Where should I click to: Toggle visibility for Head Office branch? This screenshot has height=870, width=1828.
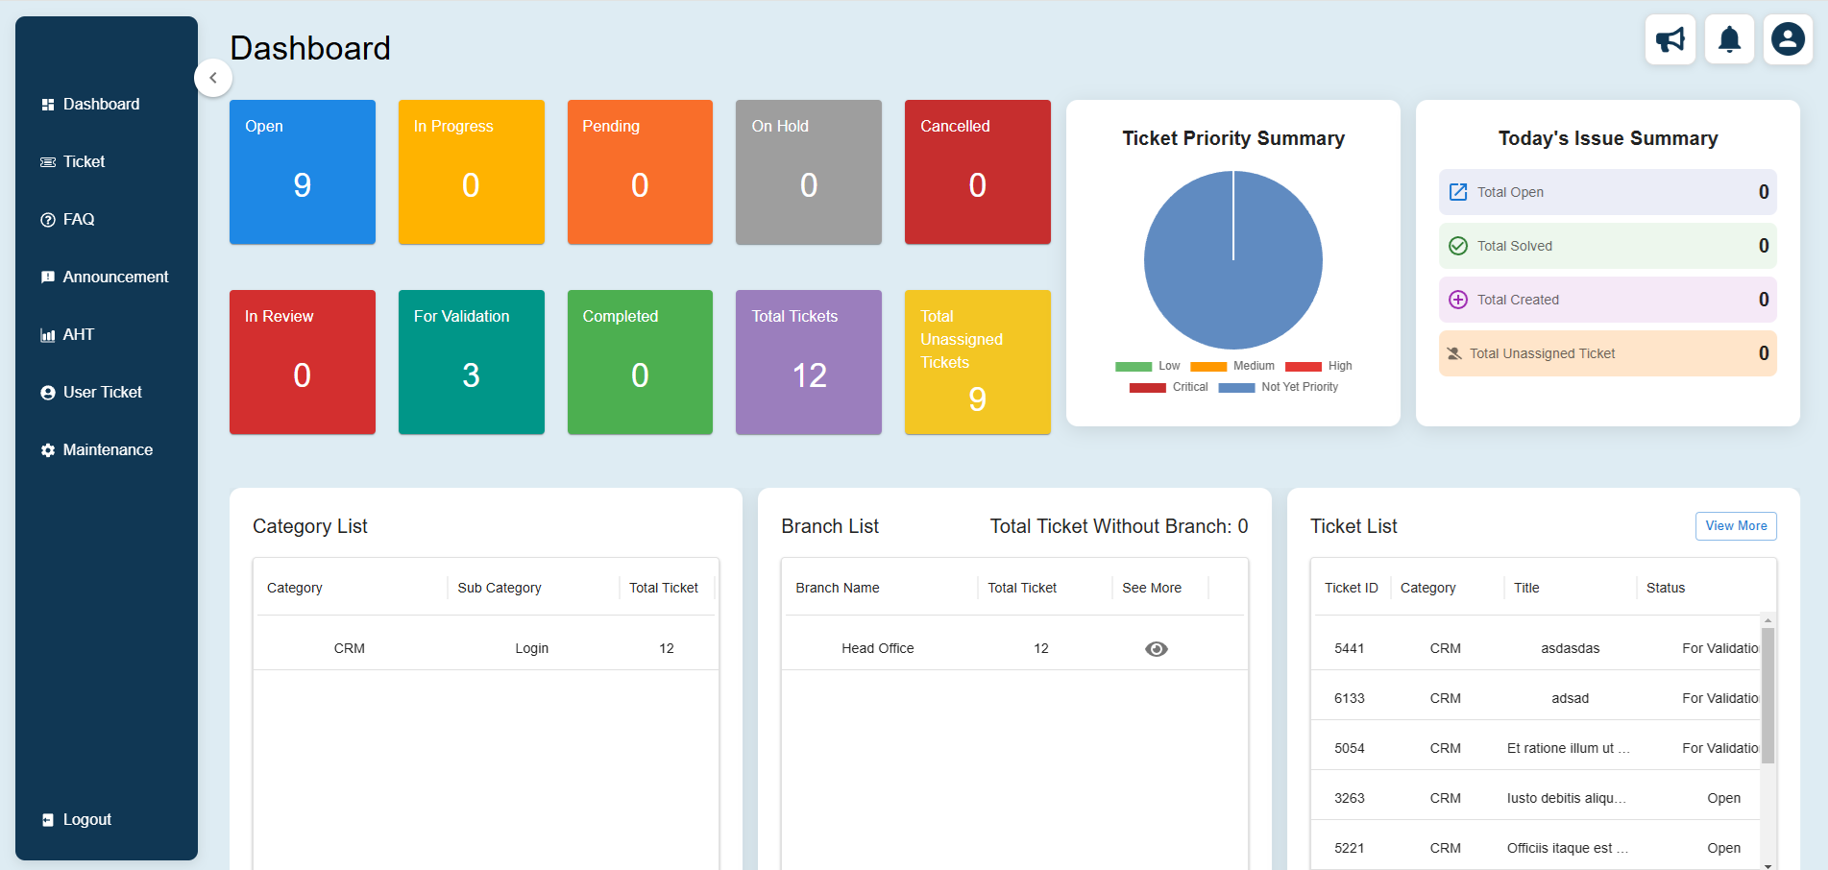click(1157, 648)
